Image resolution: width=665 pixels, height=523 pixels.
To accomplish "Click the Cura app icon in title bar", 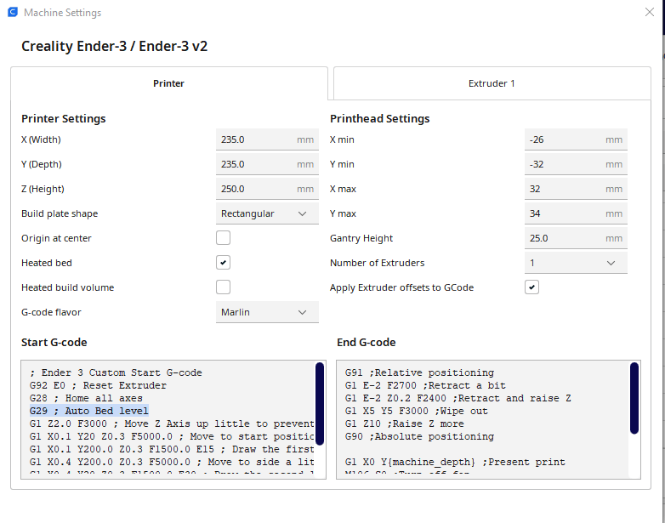I will point(13,12).
